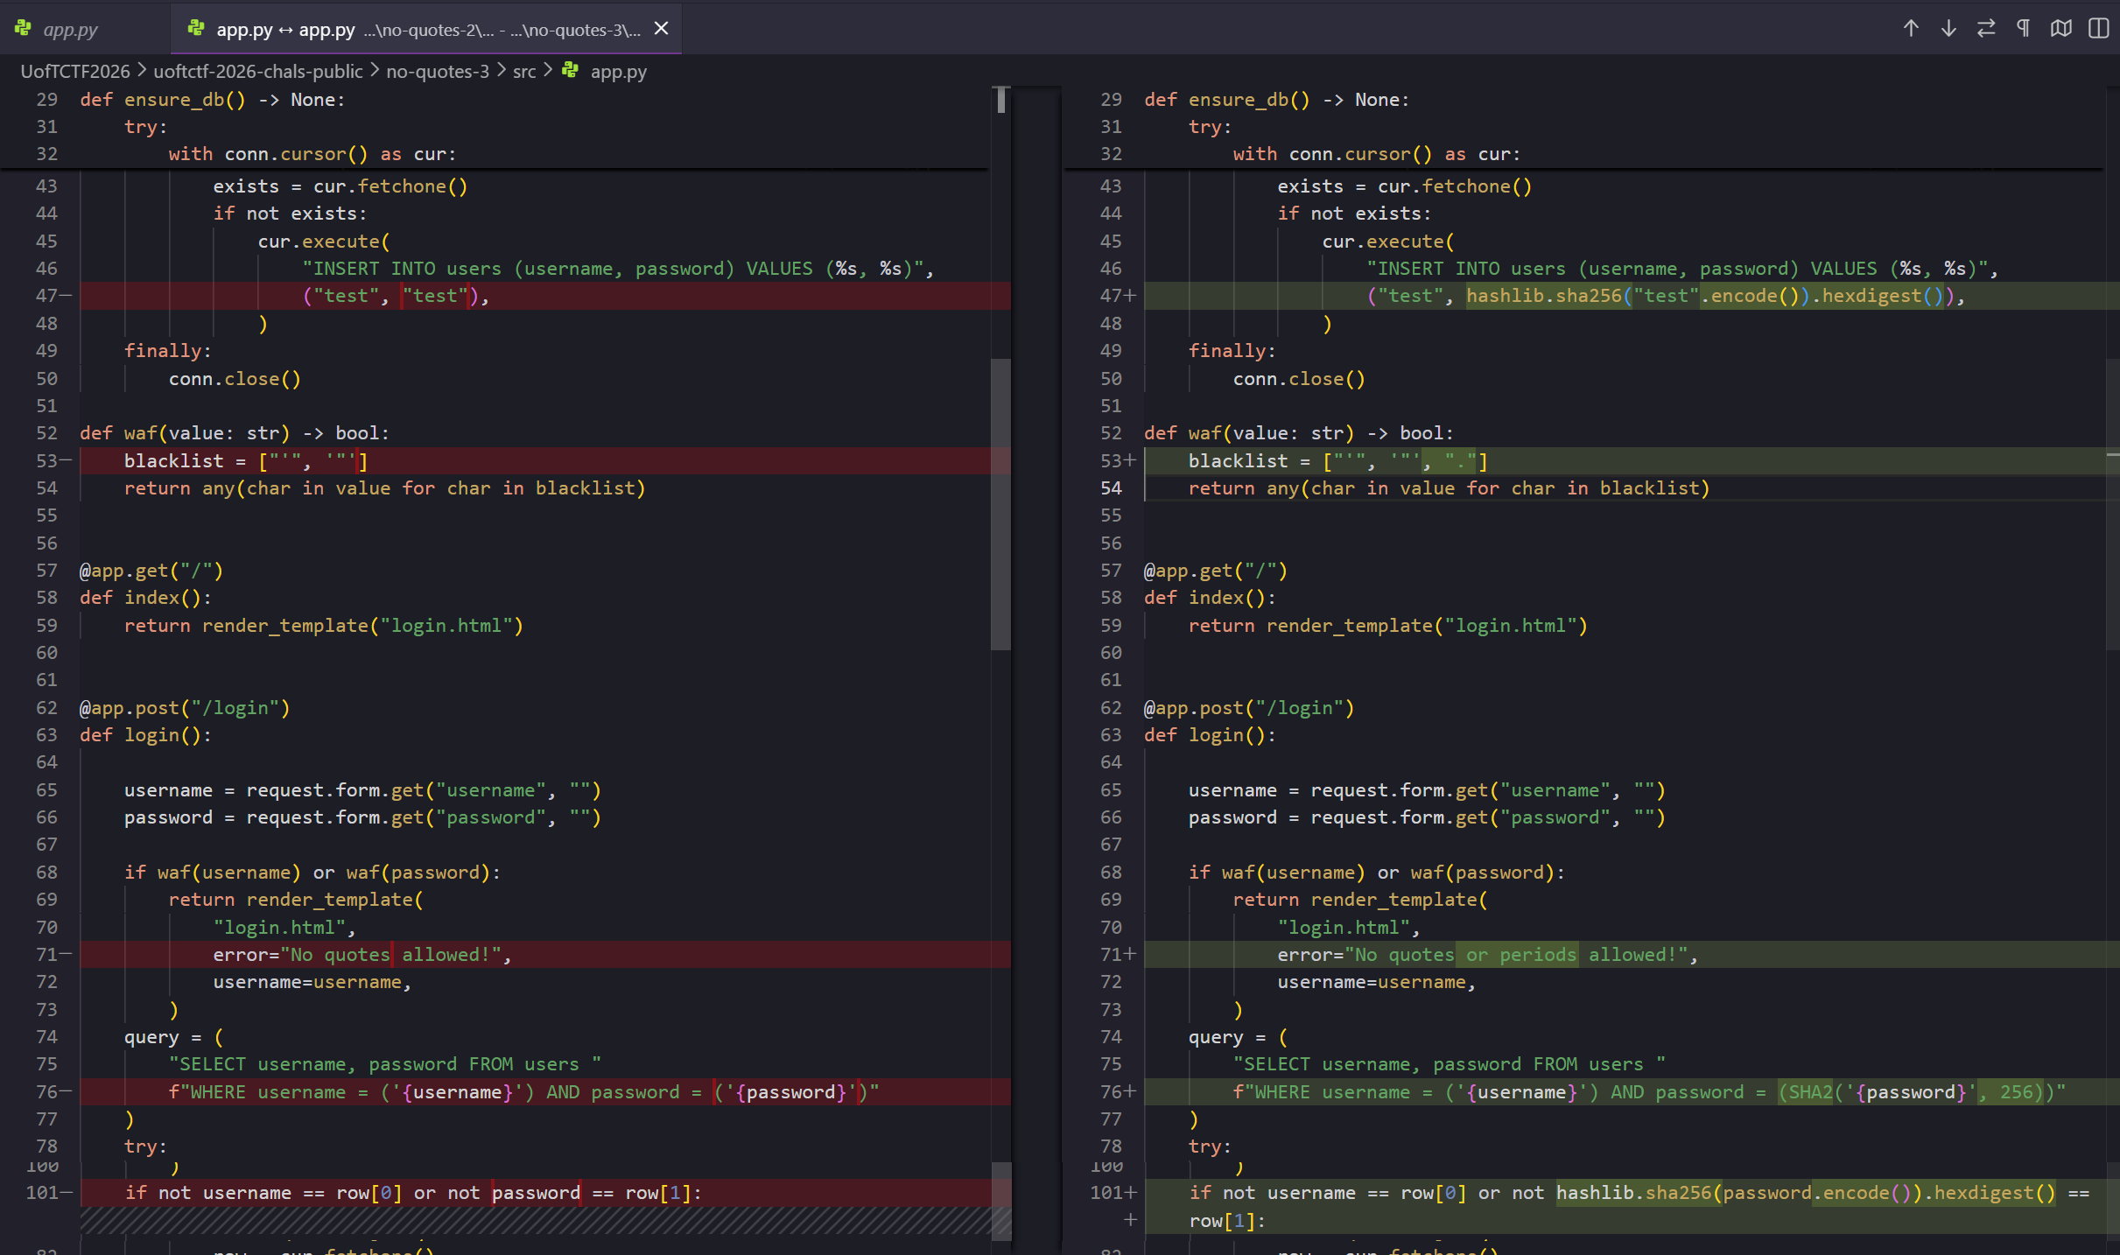Toggle the minimap map icon
Screen dimensions: 2120x1255
[2060, 28]
